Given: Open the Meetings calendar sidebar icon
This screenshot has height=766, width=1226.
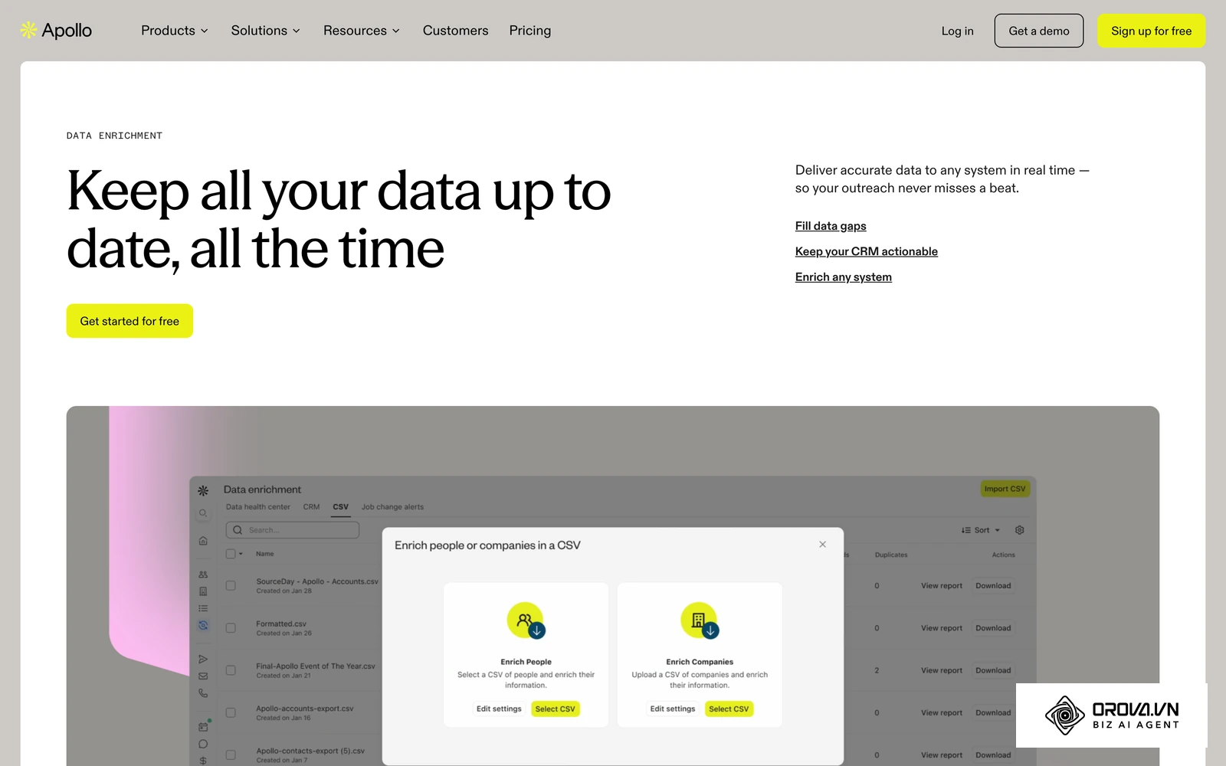Looking at the screenshot, I should click(203, 726).
